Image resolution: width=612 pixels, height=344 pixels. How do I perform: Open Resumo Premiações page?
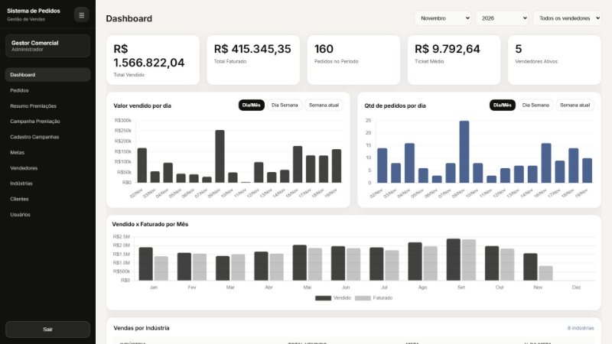(47, 105)
